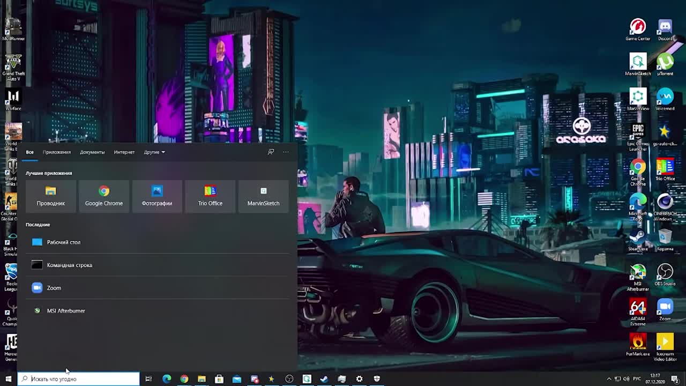The height and width of the screenshot is (386, 686).
Task: Open the Trio Office tile in search
Action: pyautogui.click(x=210, y=196)
